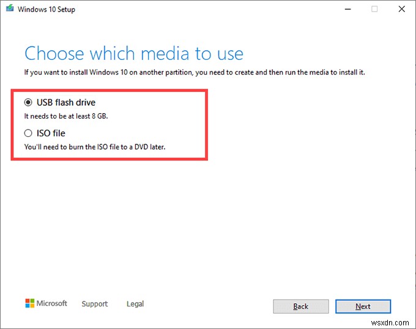Click the Next button
The width and height of the screenshot is (416, 329).
click(363, 306)
